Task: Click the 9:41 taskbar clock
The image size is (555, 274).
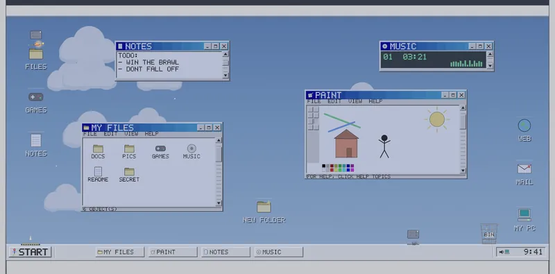Action: click(533, 252)
